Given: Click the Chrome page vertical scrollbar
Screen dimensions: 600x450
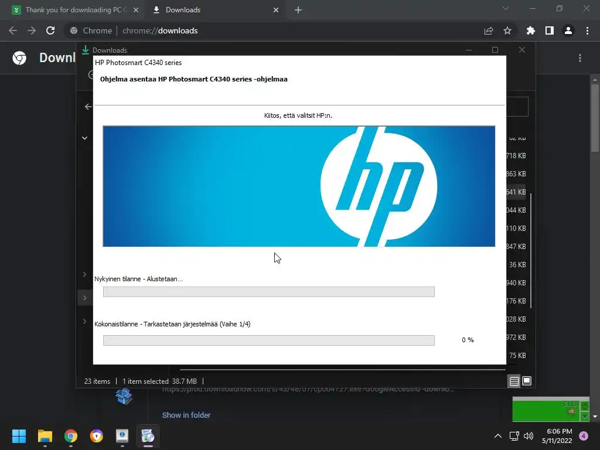Looking at the screenshot, I should point(595,118).
